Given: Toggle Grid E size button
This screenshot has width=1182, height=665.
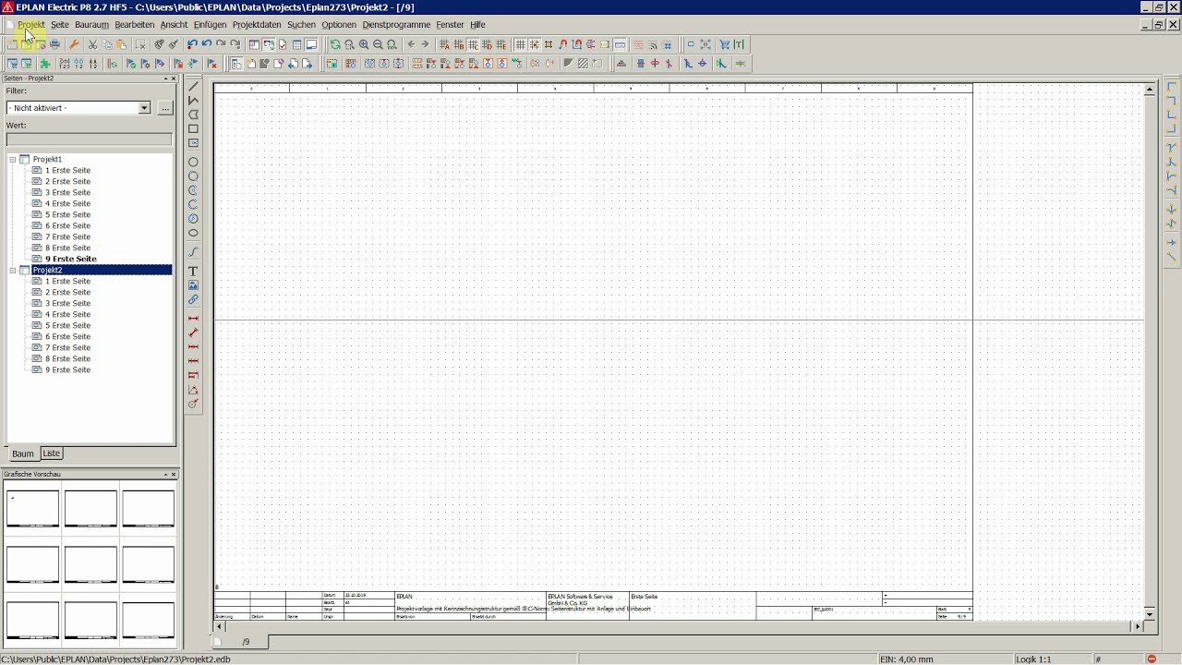Looking at the screenshot, I should 501,44.
